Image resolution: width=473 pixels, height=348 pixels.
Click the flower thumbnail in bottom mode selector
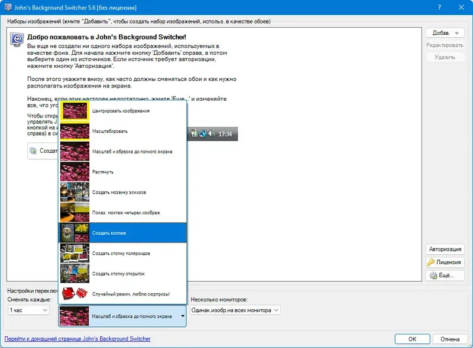pyautogui.click(x=74, y=316)
